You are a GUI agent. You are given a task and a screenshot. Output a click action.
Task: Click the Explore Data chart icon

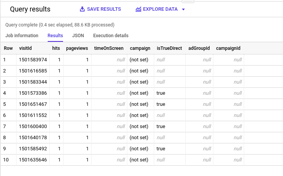click(x=138, y=9)
